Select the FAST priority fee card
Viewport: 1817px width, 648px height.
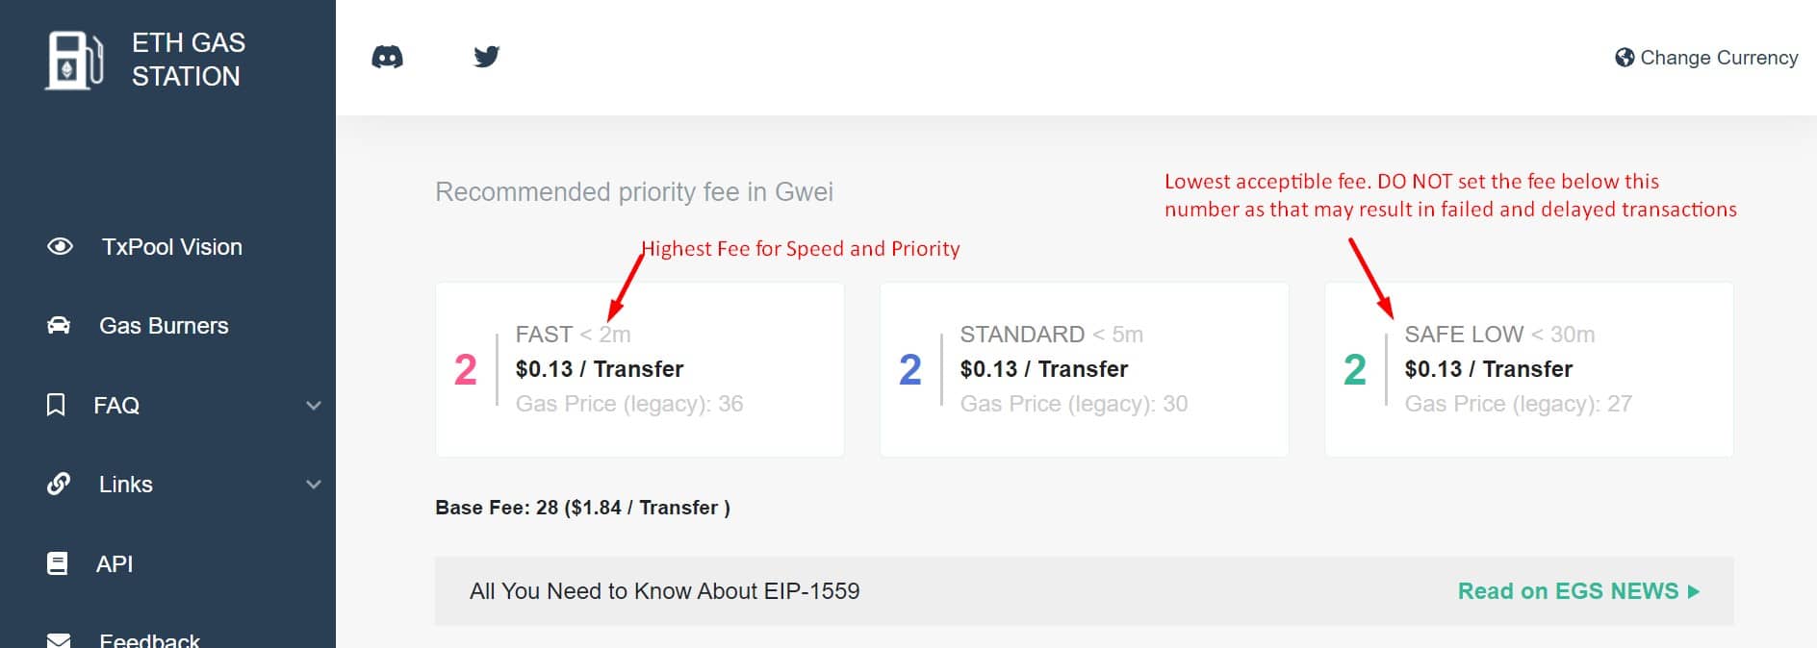pos(639,369)
